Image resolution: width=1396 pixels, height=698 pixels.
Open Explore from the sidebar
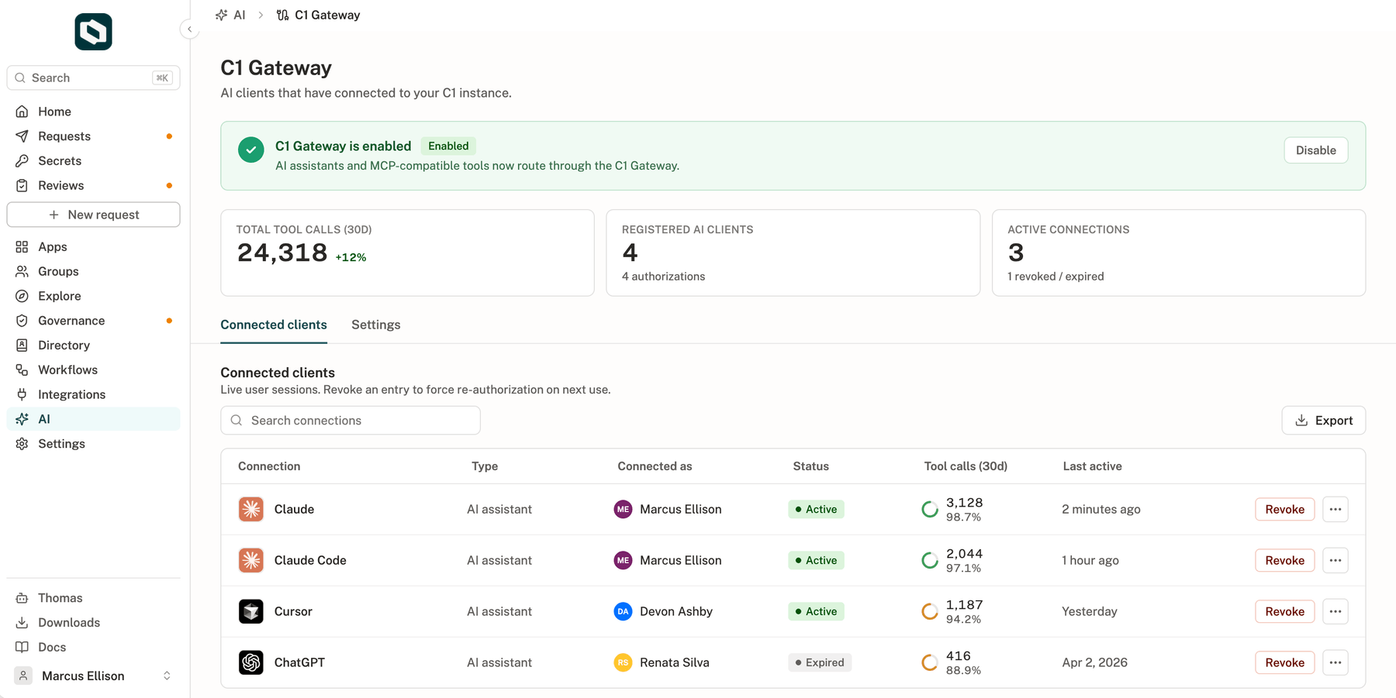point(93,297)
